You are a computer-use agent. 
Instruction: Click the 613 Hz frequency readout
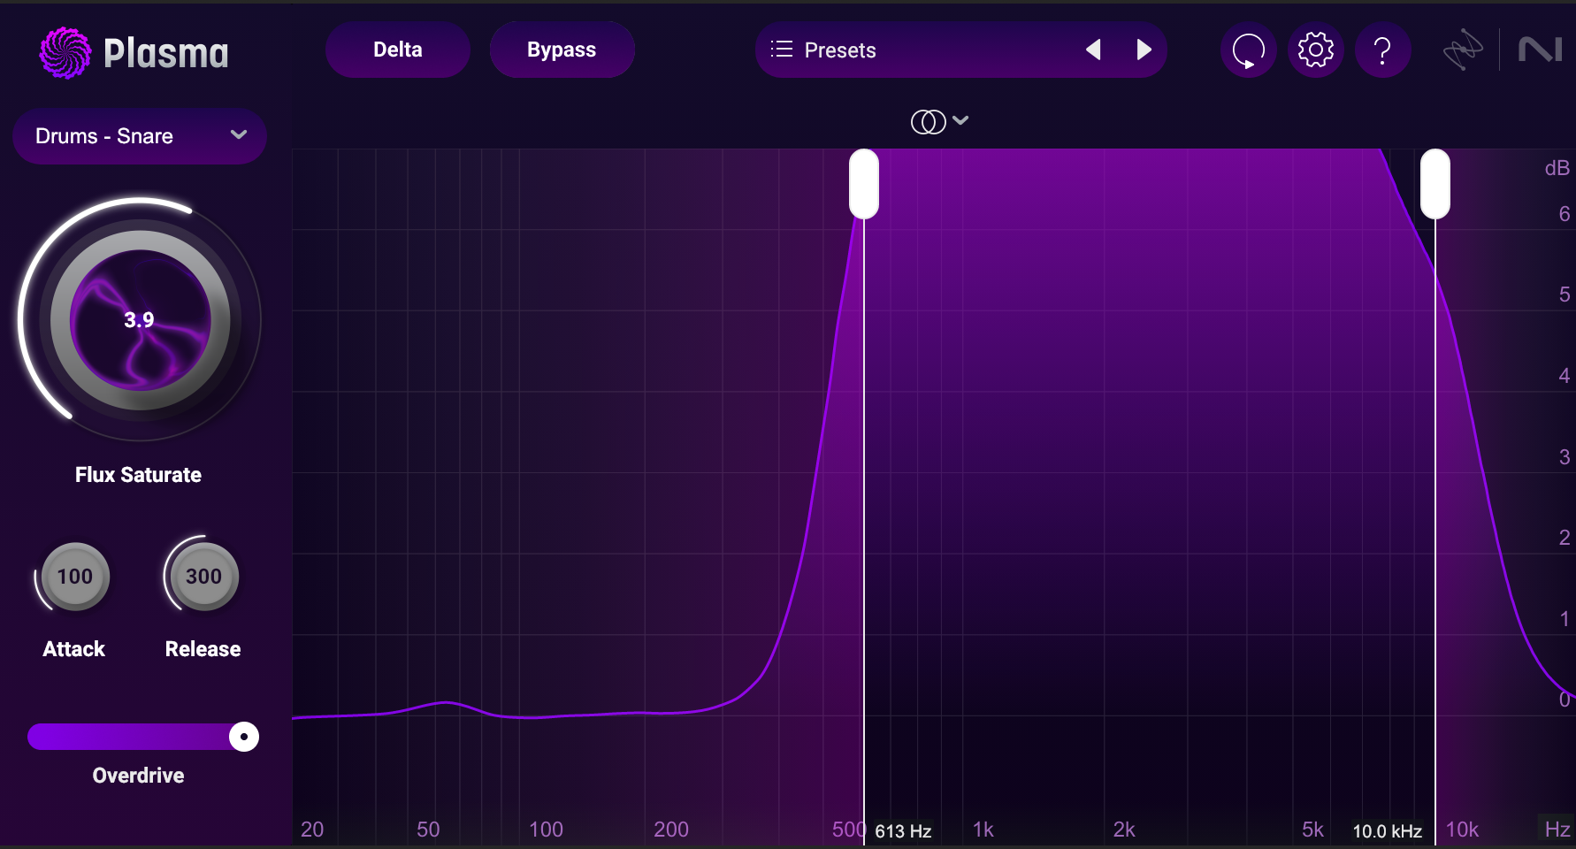point(903,831)
